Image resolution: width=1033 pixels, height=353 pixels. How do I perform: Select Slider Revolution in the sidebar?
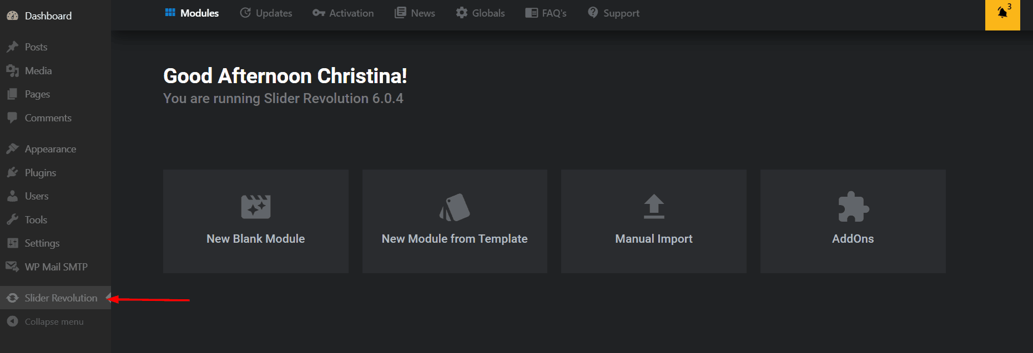pyautogui.click(x=56, y=298)
